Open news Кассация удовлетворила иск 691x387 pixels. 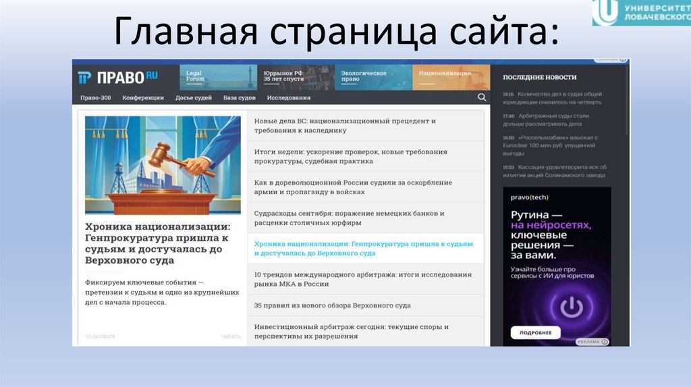(x=555, y=171)
